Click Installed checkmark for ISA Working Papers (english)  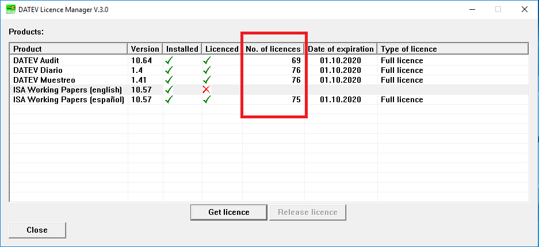pos(169,90)
